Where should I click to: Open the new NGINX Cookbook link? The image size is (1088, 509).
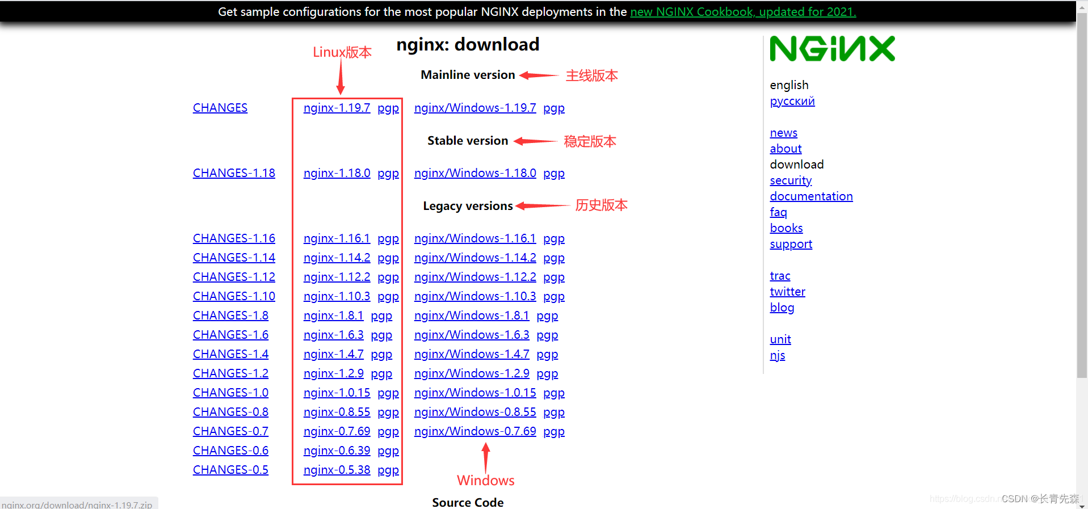pos(743,12)
